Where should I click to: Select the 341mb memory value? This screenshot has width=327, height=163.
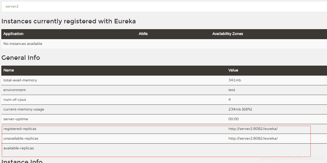[235, 80]
